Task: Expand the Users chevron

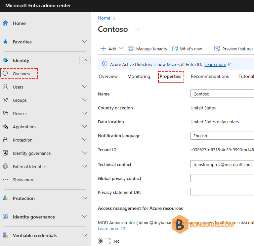Action: [85, 87]
